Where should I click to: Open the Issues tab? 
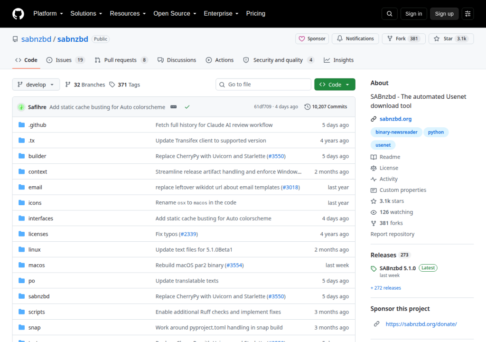coord(65,60)
